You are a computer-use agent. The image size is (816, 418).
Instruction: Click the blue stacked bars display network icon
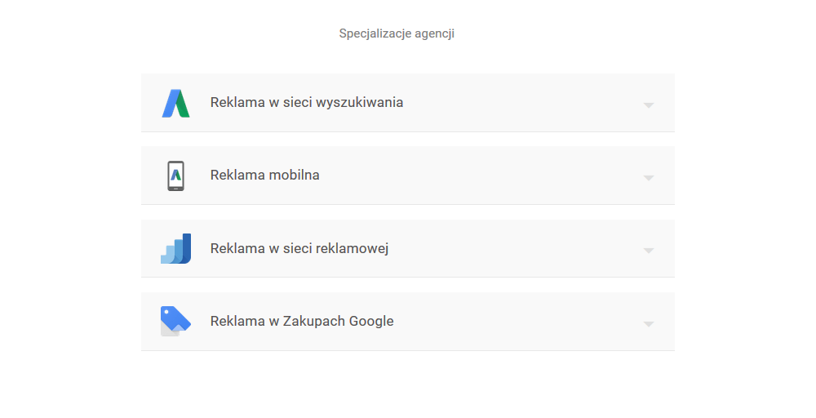pyautogui.click(x=176, y=249)
